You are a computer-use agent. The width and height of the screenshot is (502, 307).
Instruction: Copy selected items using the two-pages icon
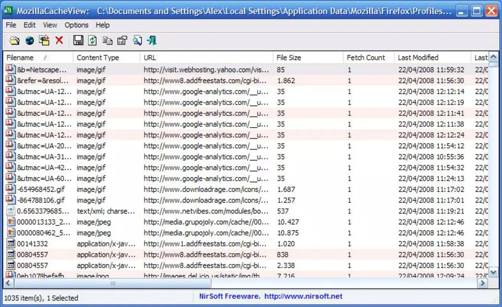pyautogui.click(x=108, y=40)
